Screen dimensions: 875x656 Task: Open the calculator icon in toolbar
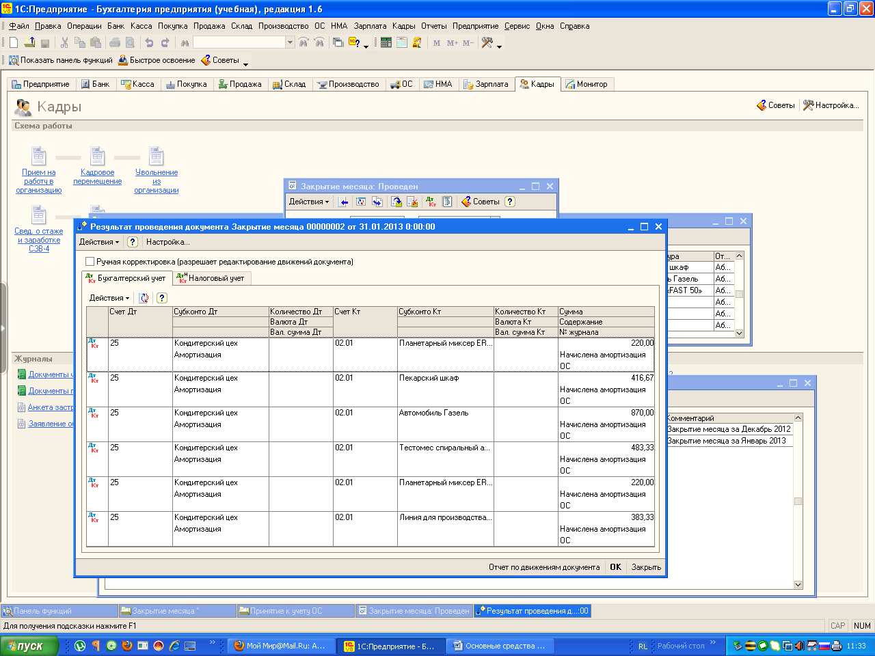click(386, 42)
